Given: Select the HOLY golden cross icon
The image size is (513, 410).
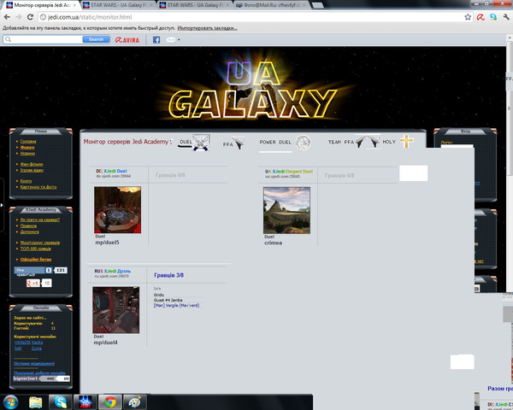Looking at the screenshot, I should (x=407, y=142).
